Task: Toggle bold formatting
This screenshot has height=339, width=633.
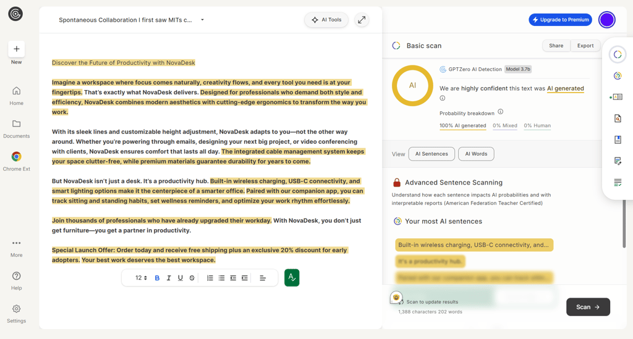Action: (x=157, y=278)
